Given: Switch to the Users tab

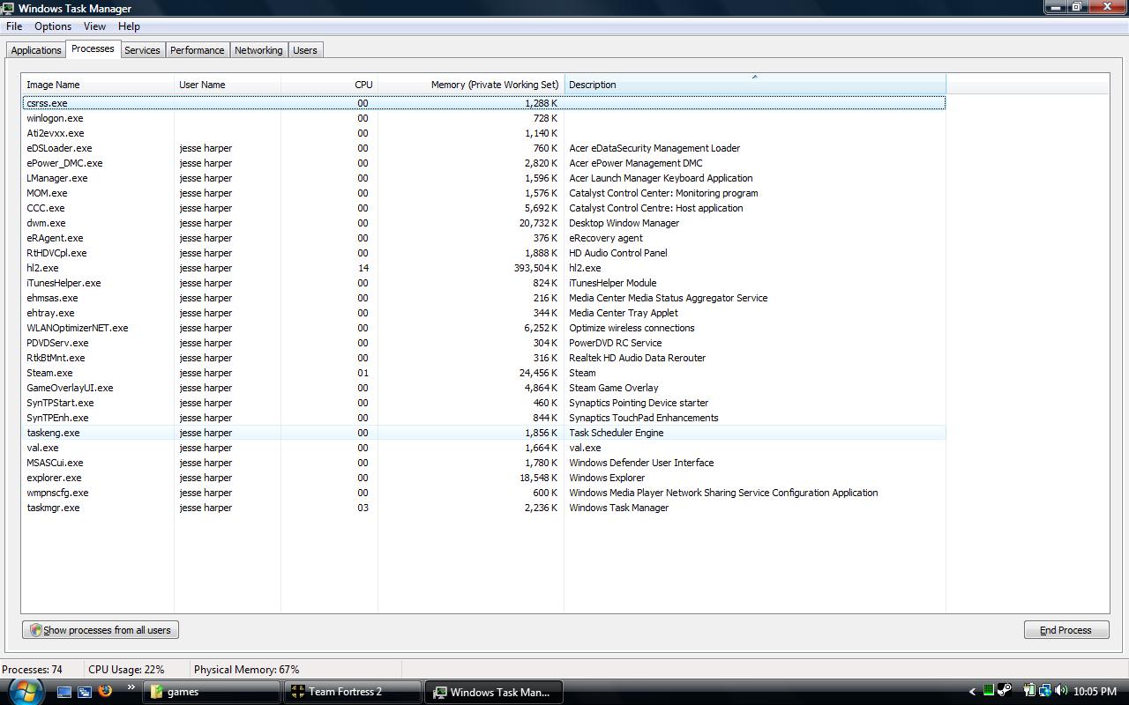Looking at the screenshot, I should [305, 50].
